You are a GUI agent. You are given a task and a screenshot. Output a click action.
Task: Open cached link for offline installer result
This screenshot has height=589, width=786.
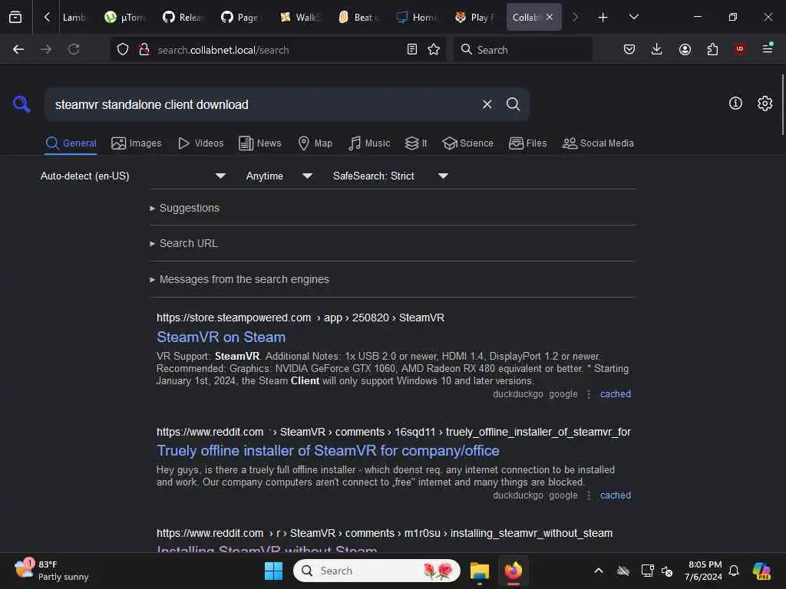coord(616,495)
